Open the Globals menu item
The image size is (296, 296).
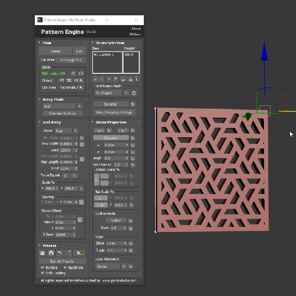[135, 34]
